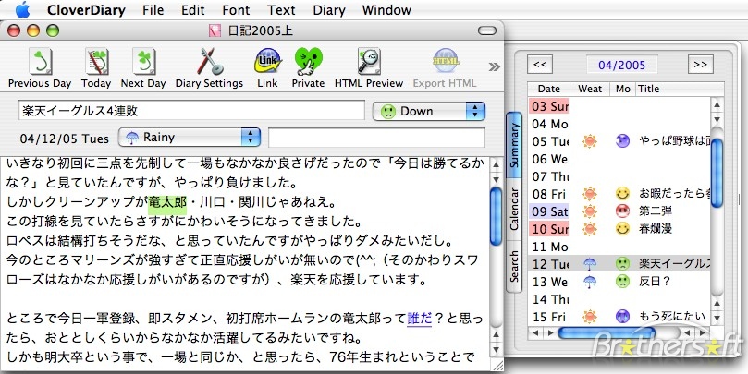The image size is (748, 374).
Task: Click the Export HTML globe icon
Action: click(445, 61)
